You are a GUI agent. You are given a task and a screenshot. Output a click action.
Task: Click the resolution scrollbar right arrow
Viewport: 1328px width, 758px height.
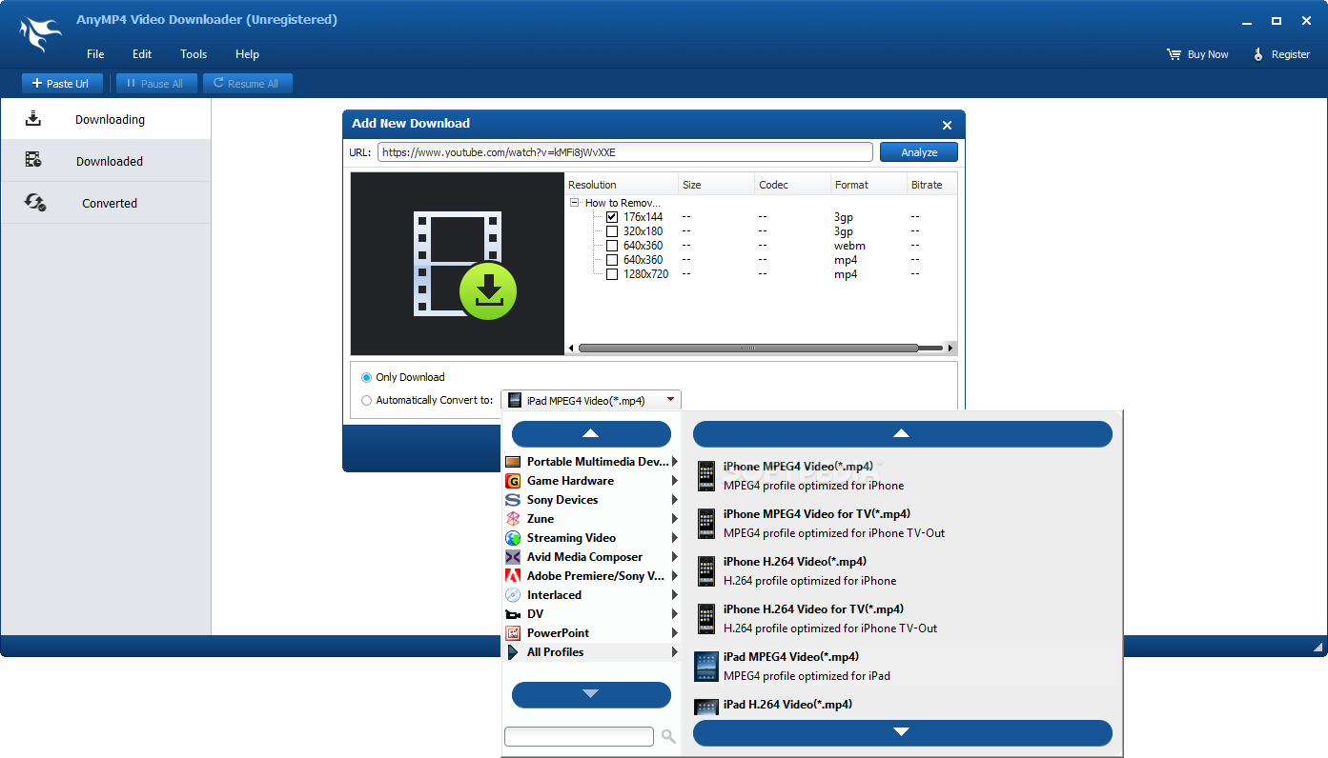click(950, 349)
